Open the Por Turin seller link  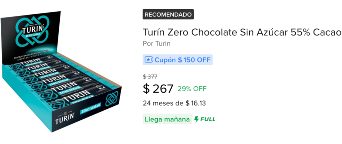156,44
